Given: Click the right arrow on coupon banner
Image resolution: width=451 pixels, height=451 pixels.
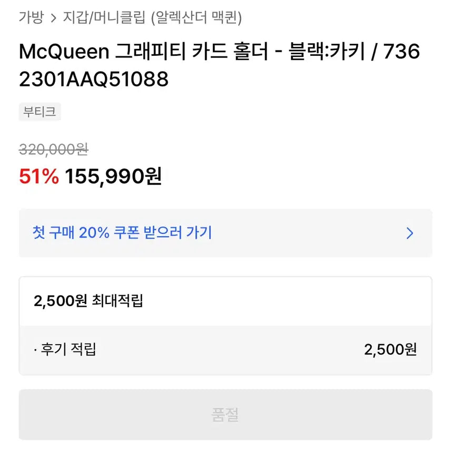Looking at the screenshot, I should 410,233.
